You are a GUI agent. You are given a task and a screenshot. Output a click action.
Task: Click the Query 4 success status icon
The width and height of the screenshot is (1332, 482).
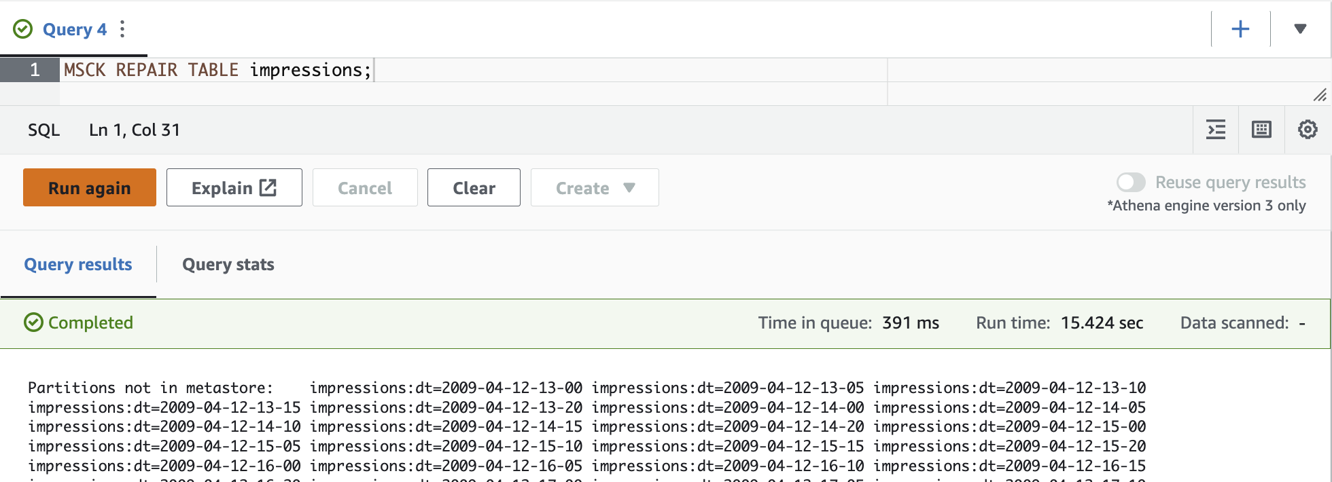click(x=23, y=29)
